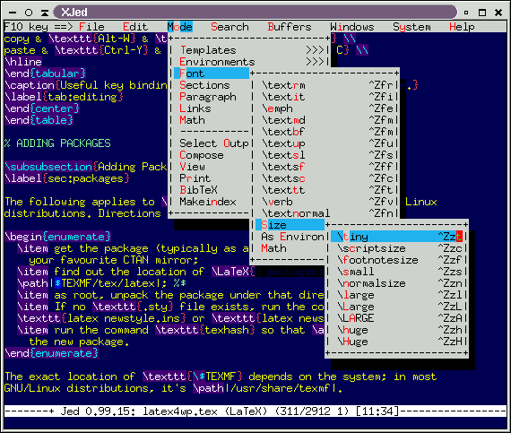The height and width of the screenshot is (433, 511).
Task: Click the circle icon in title bar
Action: click(x=29, y=13)
